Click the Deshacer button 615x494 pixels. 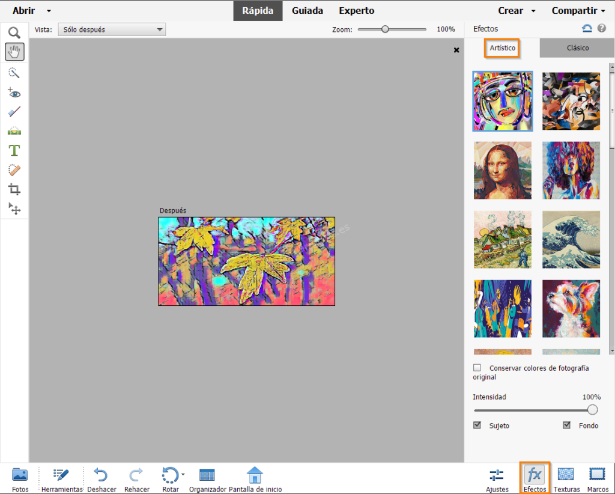point(101,475)
